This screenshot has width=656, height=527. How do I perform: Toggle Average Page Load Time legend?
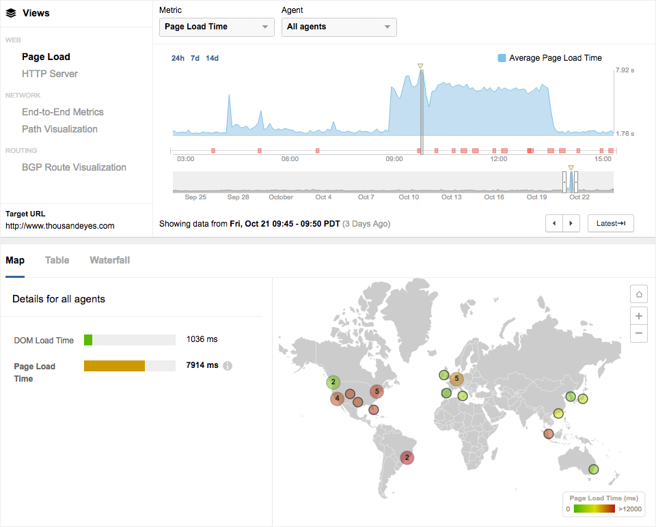point(550,58)
